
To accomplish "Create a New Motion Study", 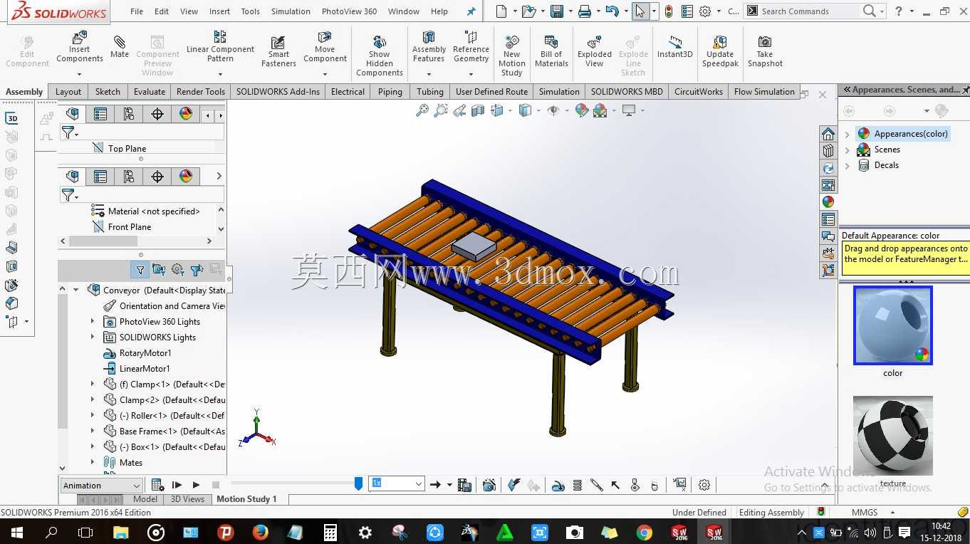I will (x=511, y=56).
